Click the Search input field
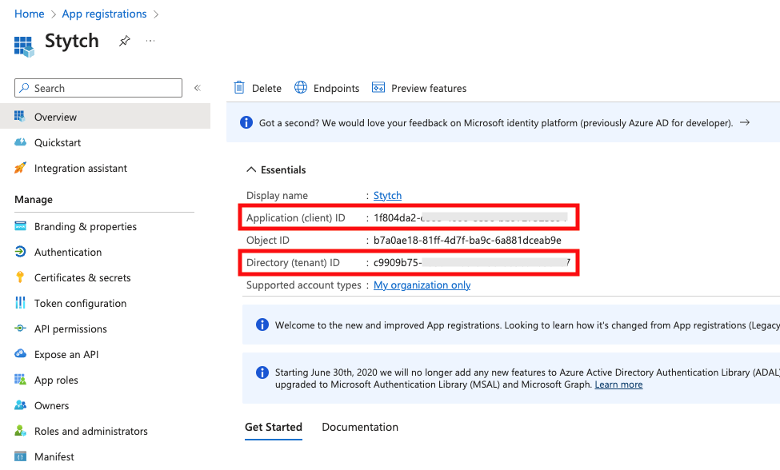780x470 pixels. (98, 88)
